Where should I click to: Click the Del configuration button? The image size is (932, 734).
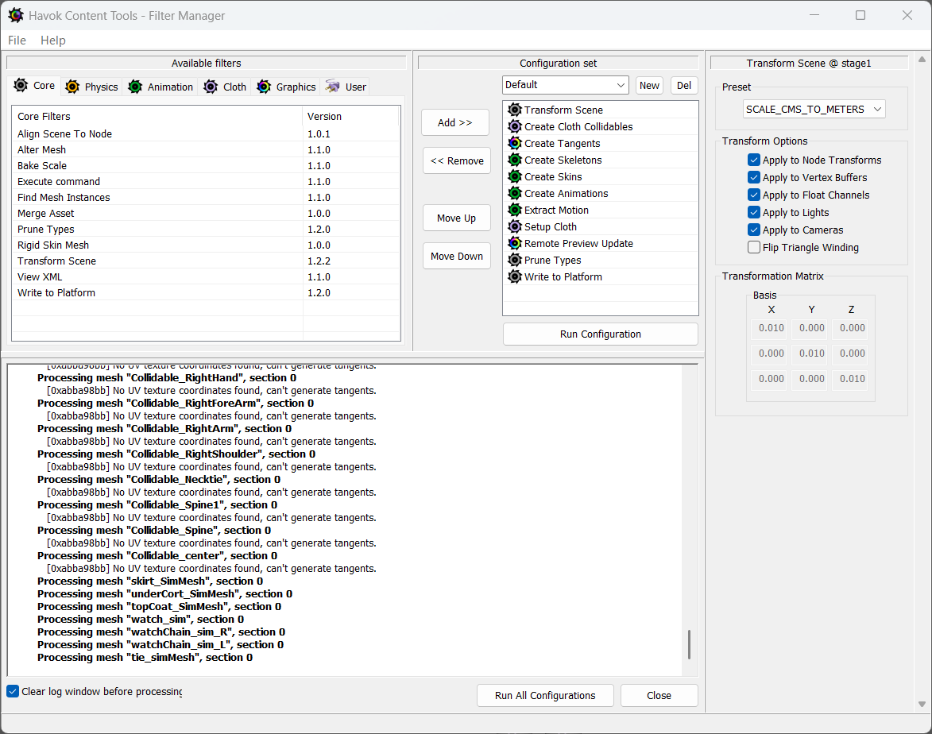(x=684, y=86)
